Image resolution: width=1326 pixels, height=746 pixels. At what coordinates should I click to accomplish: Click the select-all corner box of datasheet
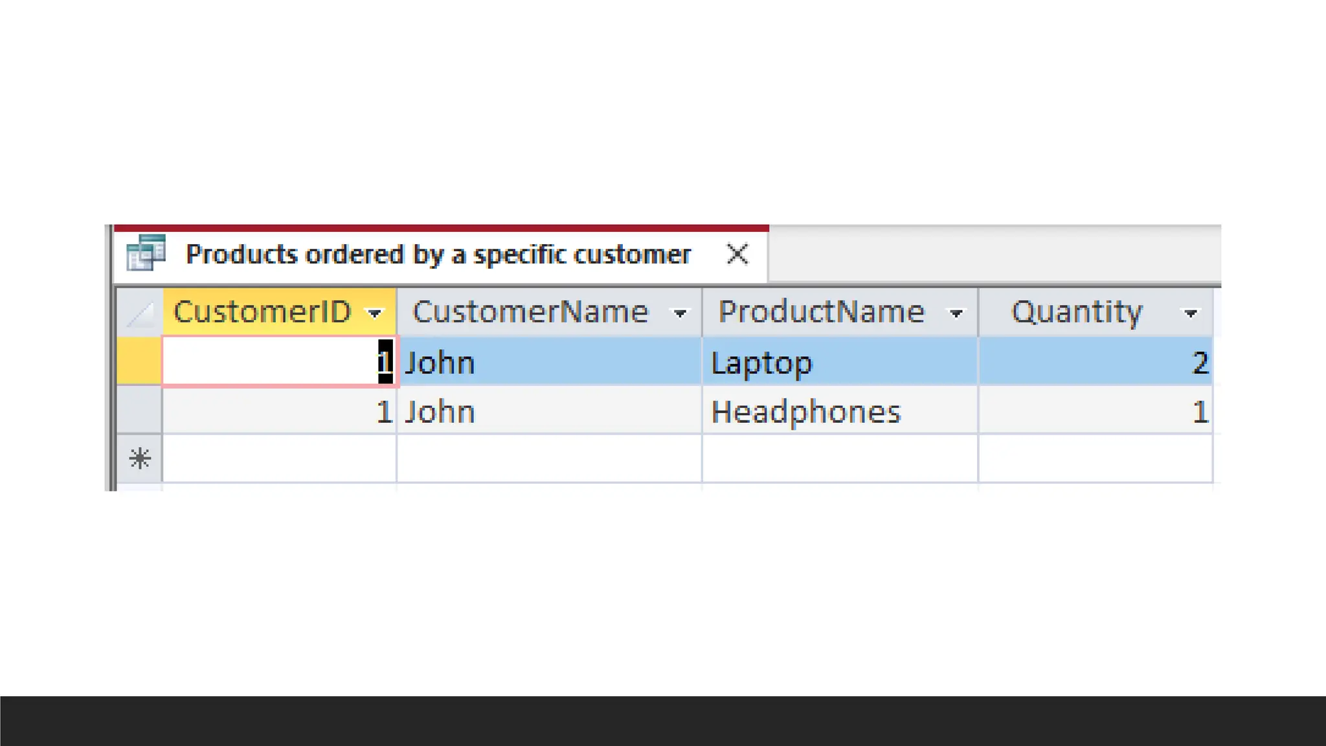point(139,313)
